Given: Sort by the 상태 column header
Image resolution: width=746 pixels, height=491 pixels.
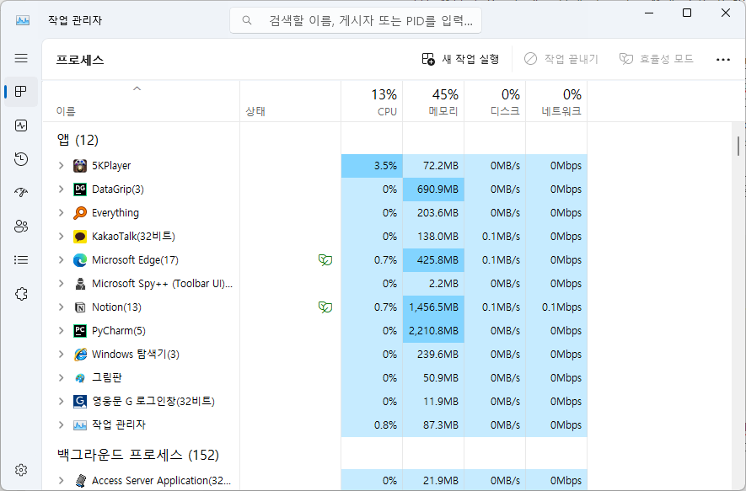Looking at the screenshot, I should click(x=290, y=101).
